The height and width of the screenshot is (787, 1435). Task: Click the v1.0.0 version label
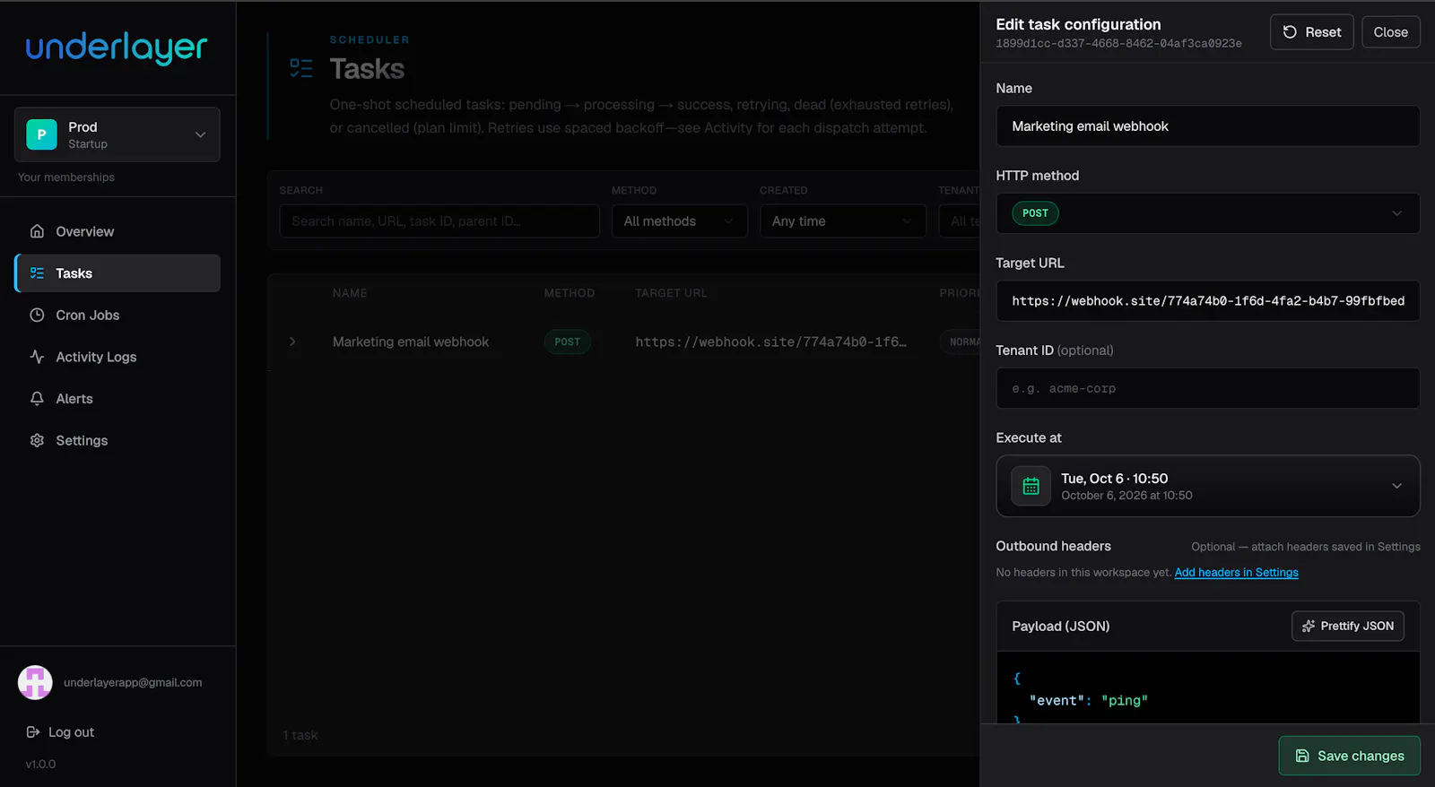click(40, 765)
